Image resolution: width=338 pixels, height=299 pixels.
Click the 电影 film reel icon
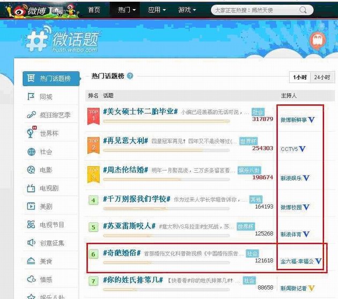pyautogui.click(x=31, y=170)
